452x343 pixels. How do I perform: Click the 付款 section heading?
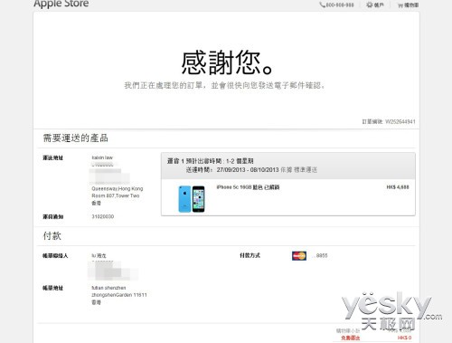[52, 235]
